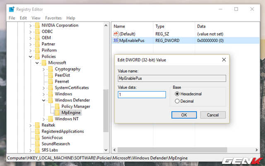Click the 0x00000000 (0) data cell
This screenshot has width=265, height=166.
click(x=210, y=40)
